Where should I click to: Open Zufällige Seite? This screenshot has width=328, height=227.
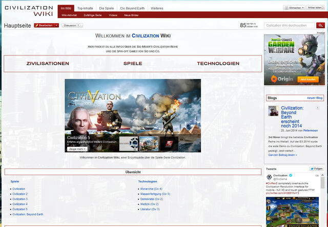pos(92,15)
